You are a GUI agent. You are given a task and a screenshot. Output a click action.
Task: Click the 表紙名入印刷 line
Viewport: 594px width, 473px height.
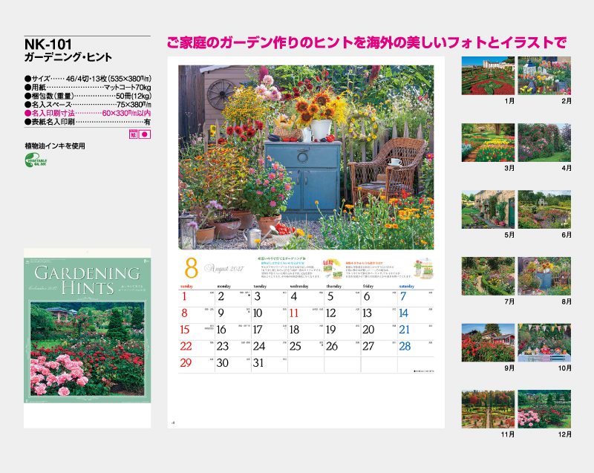88,122
